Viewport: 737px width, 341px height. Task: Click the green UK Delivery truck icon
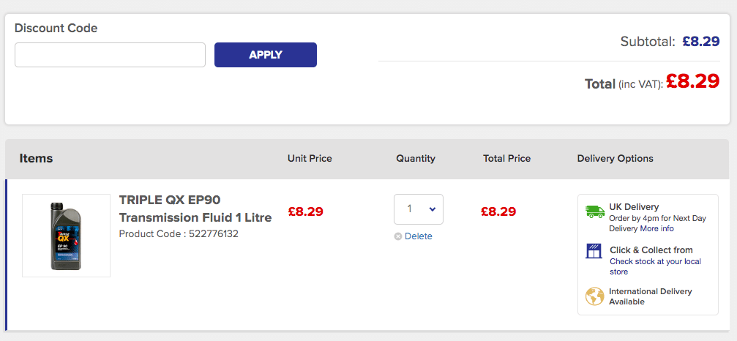coord(595,211)
